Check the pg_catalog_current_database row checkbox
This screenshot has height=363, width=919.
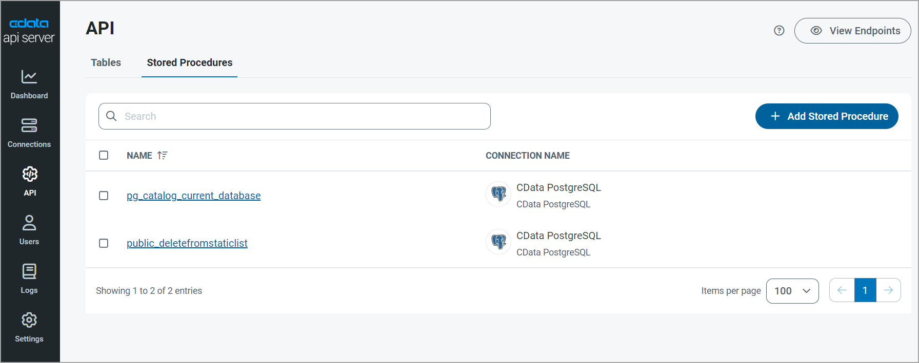[104, 196]
